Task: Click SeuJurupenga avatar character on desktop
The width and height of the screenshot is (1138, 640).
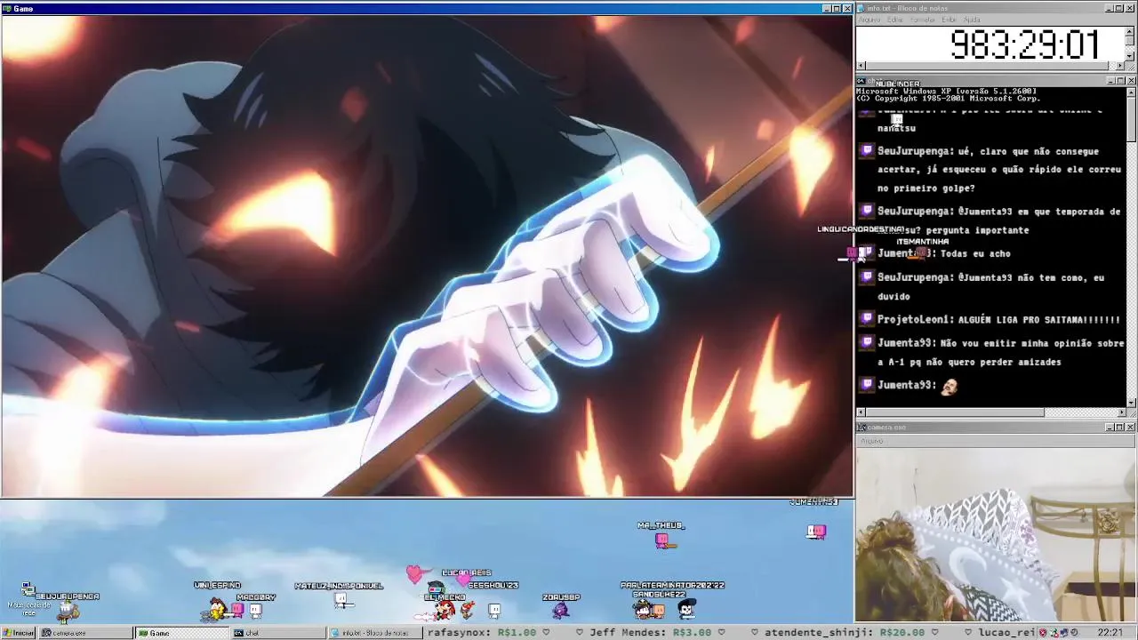Action: [68, 611]
